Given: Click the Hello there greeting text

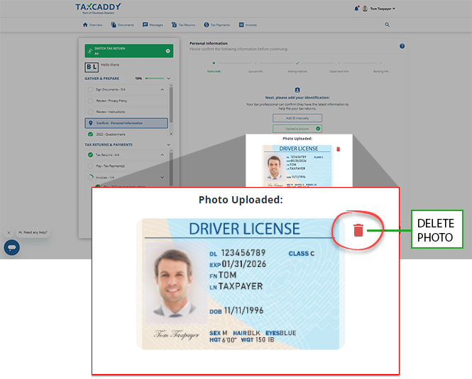Looking at the screenshot, I should click(x=110, y=64).
